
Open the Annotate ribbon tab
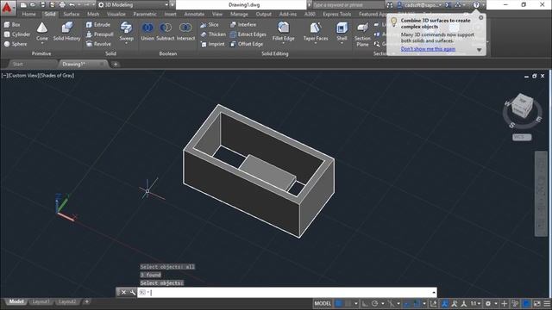click(x=194, y=14)
